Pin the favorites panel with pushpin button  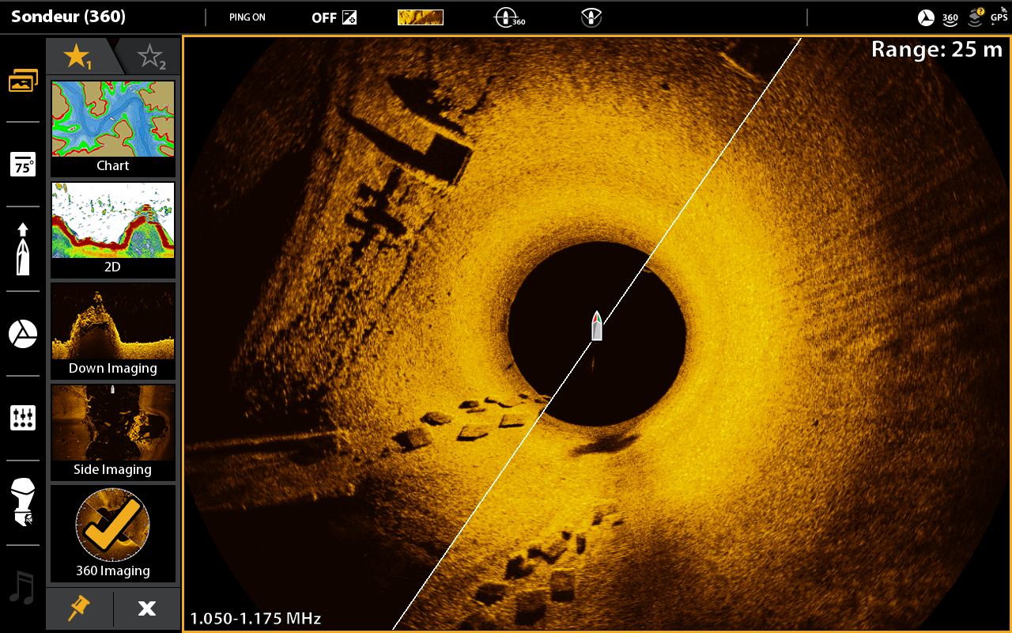tap(79, 608)
